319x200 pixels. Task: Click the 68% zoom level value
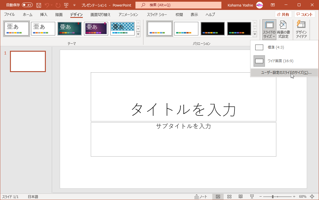302,197
